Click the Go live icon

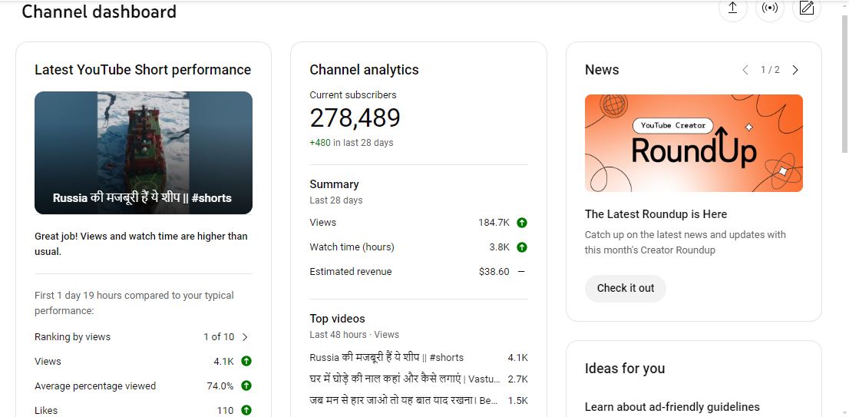pyautogui.click(x=769, y=8)
